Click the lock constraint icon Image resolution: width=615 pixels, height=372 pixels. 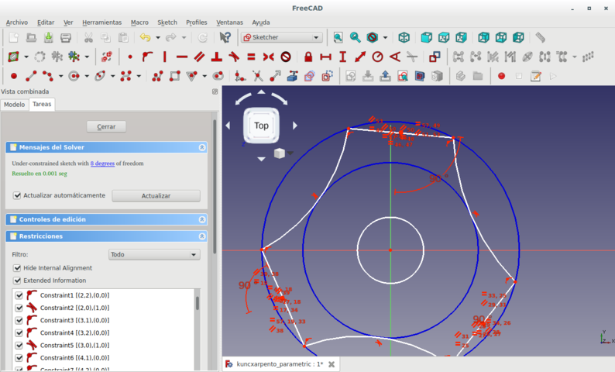[308, 57]
